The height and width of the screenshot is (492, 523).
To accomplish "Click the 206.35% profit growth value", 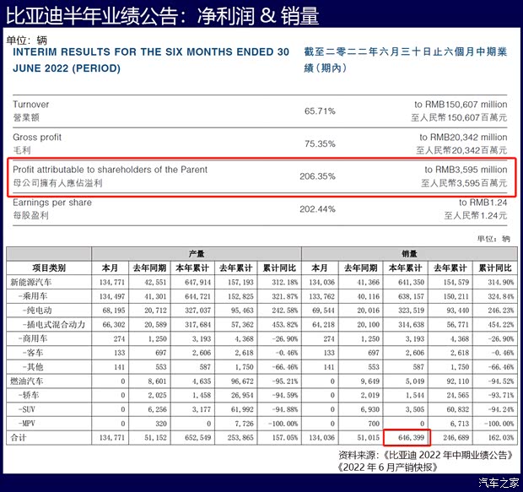I will [317, 176].
